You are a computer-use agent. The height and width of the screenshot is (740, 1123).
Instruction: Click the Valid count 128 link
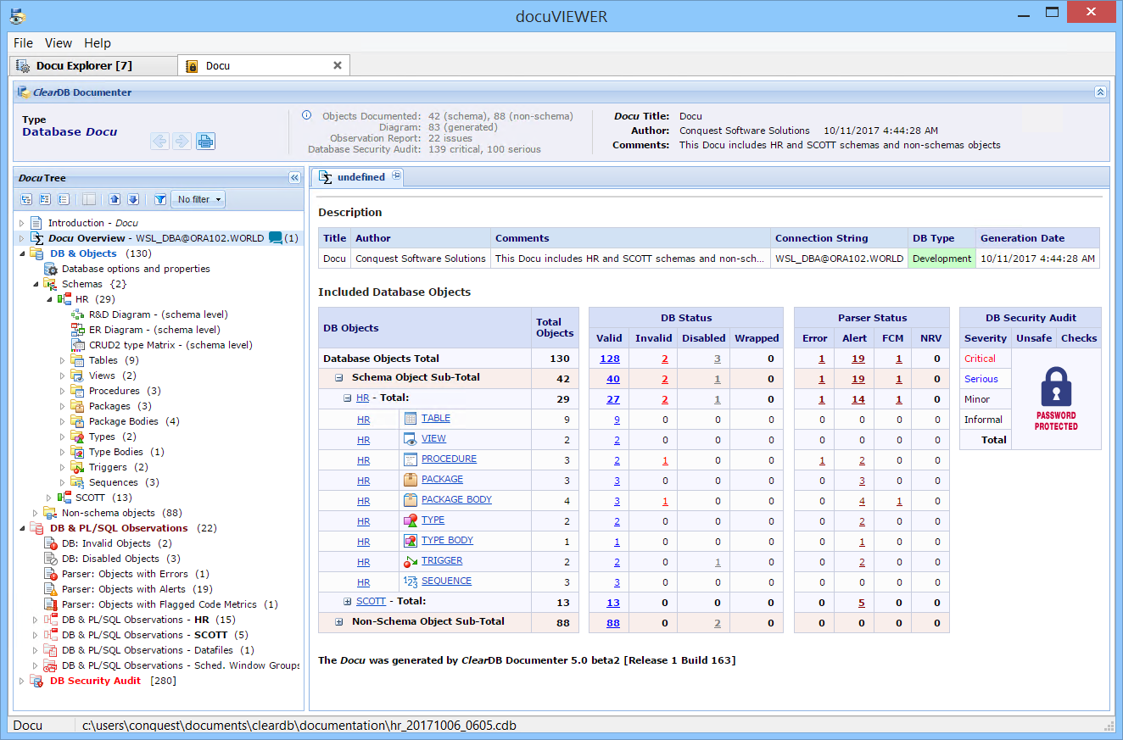(609, 359)
